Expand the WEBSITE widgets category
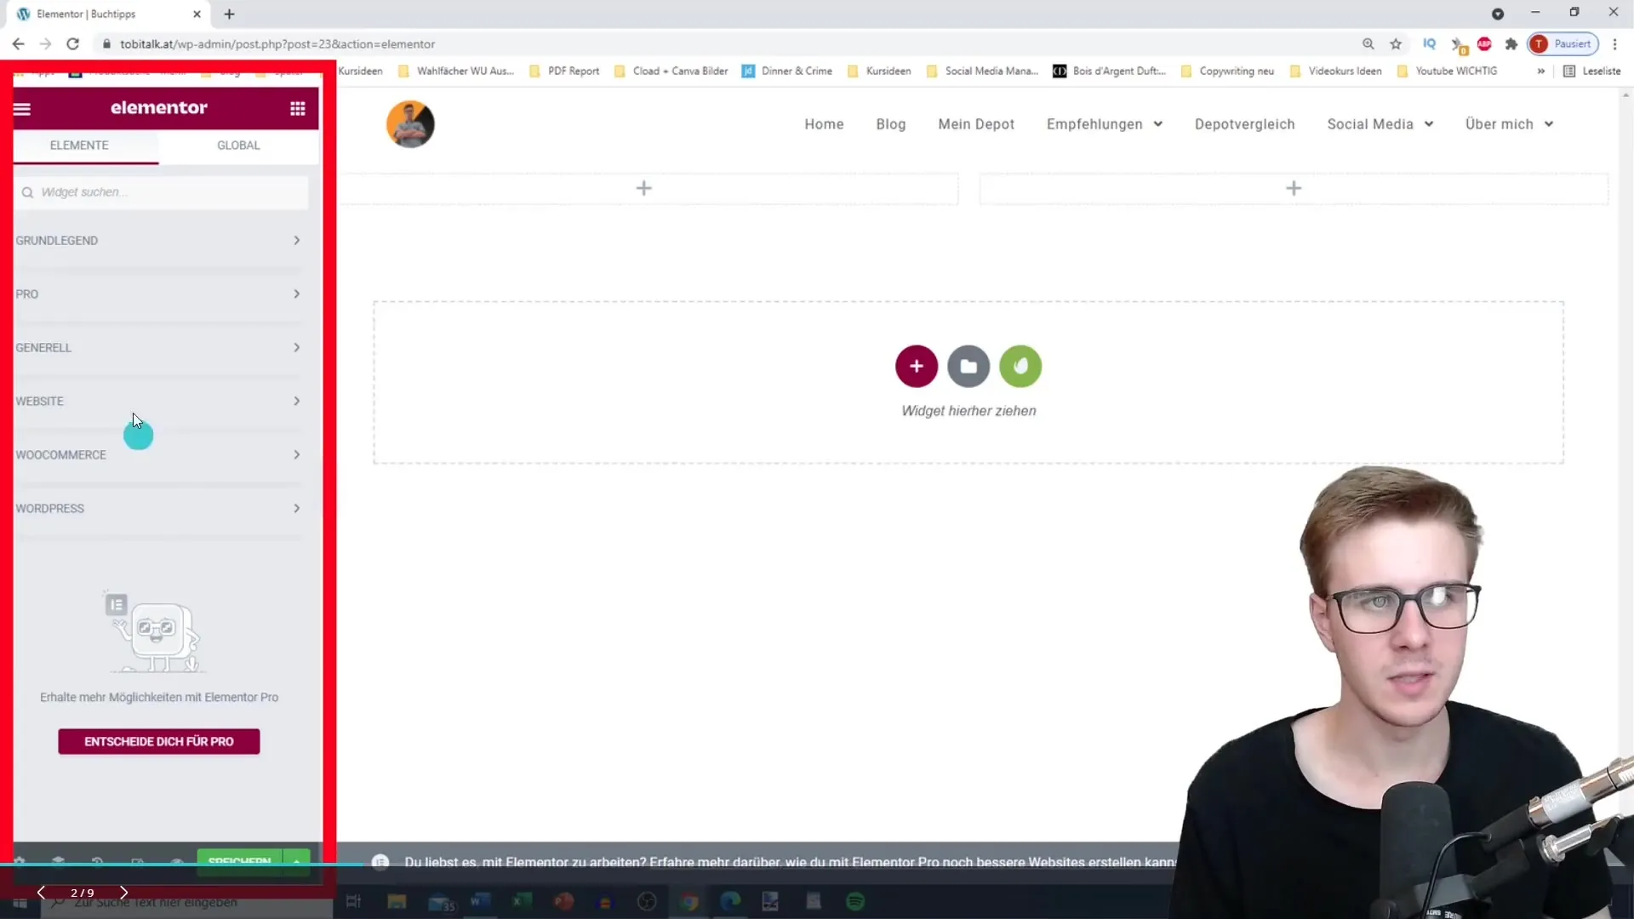 point(157,401)
